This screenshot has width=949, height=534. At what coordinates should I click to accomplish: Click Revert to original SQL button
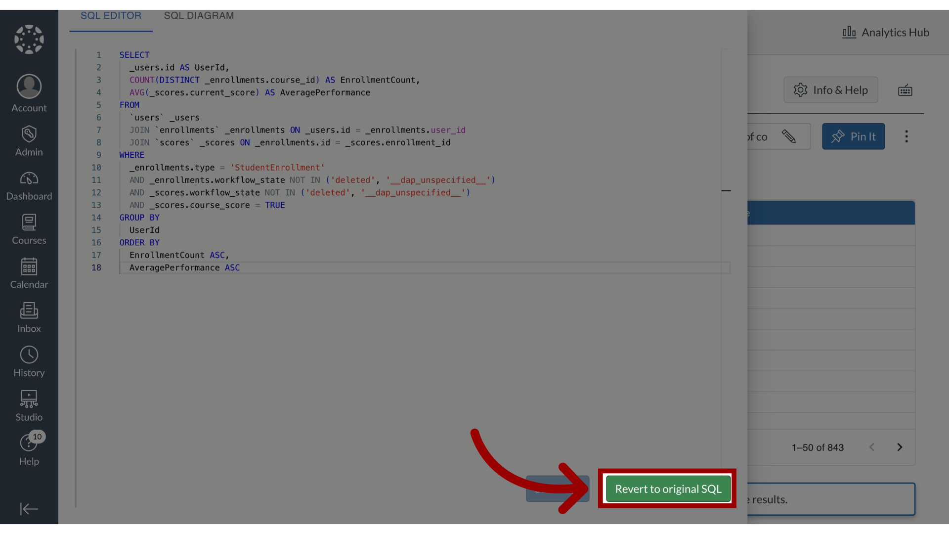point(668,489)
